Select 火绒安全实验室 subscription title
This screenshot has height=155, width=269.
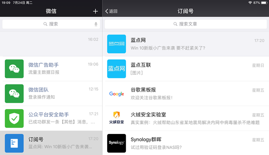coord(148,115)
